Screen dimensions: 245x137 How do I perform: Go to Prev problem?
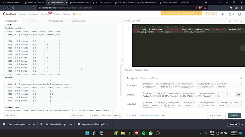pyautogui.click(x=95, y=115)
